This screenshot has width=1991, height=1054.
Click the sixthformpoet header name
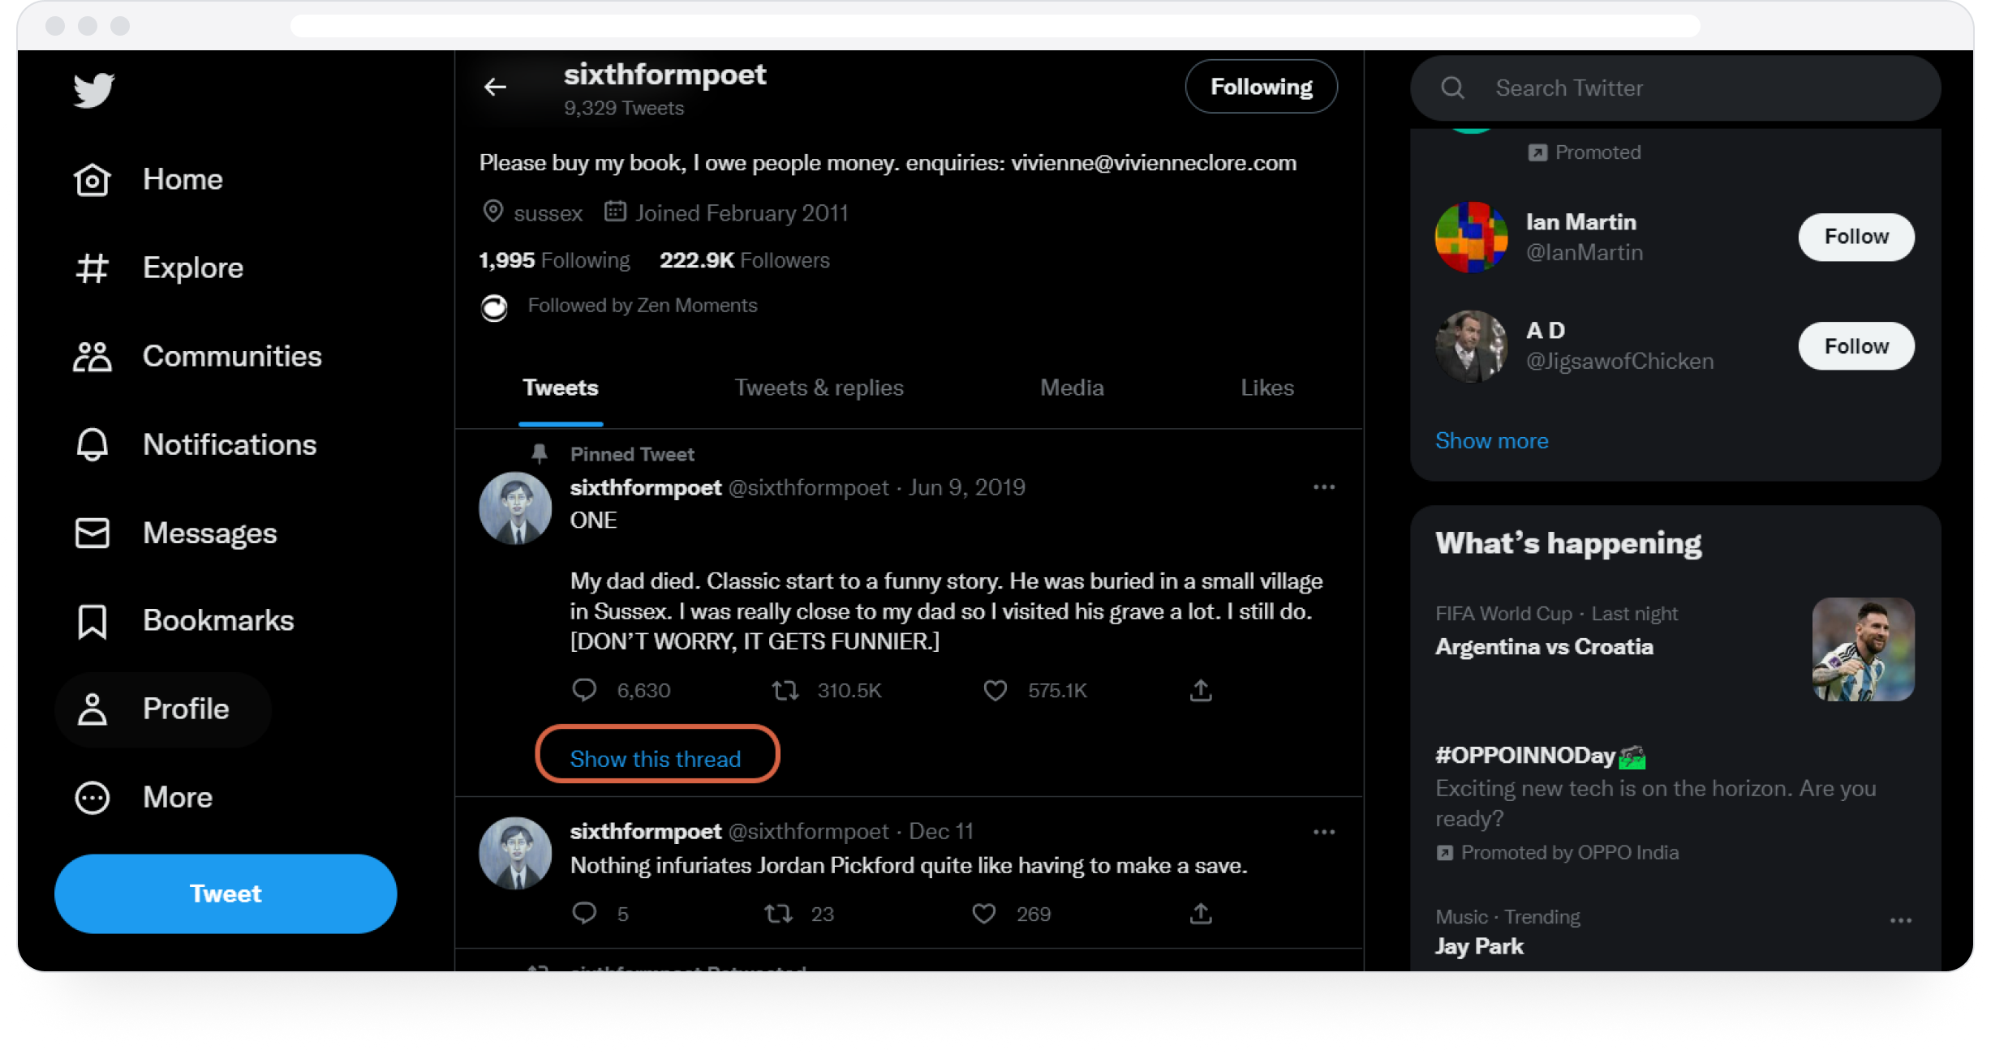click(664, 75)
